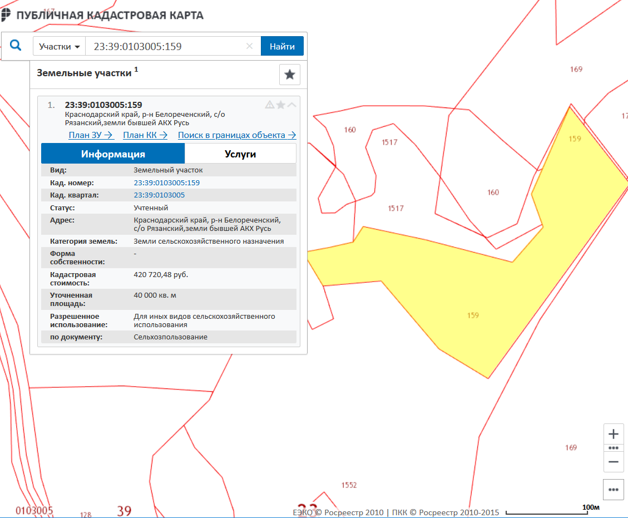This screenshot has width=628, height=518.
Task: Click the warning triangle icon for parcel
Action: (270, 105)
